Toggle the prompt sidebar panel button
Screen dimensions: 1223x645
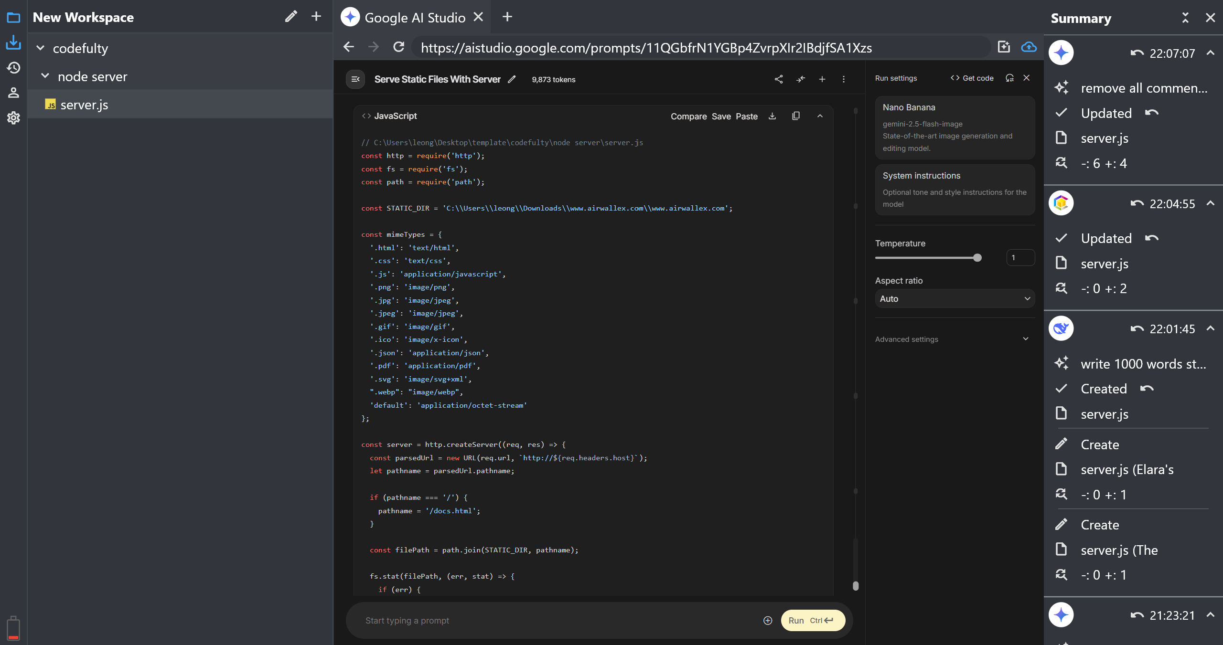(355, 79)
